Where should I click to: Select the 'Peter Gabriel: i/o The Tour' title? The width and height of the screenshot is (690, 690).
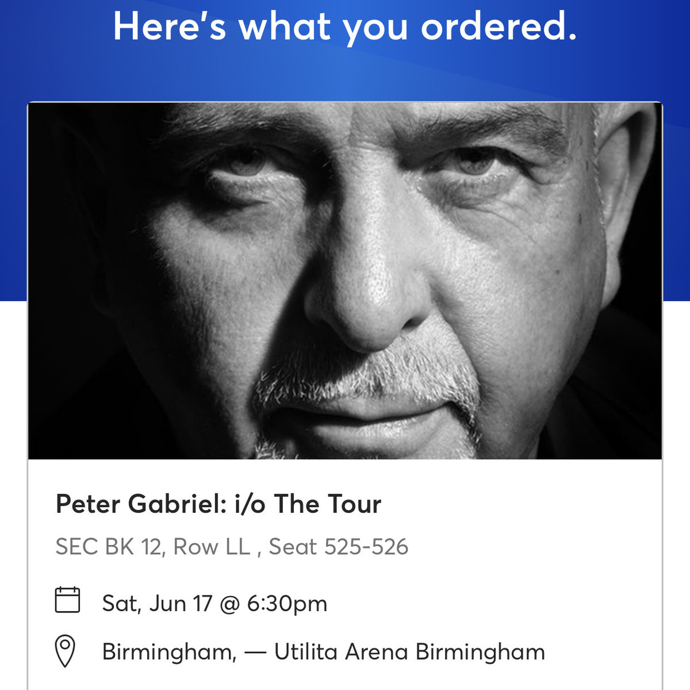click(218, 504)
